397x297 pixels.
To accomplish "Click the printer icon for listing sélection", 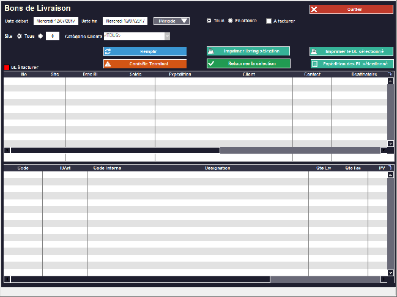I will (x=212, y=52).
